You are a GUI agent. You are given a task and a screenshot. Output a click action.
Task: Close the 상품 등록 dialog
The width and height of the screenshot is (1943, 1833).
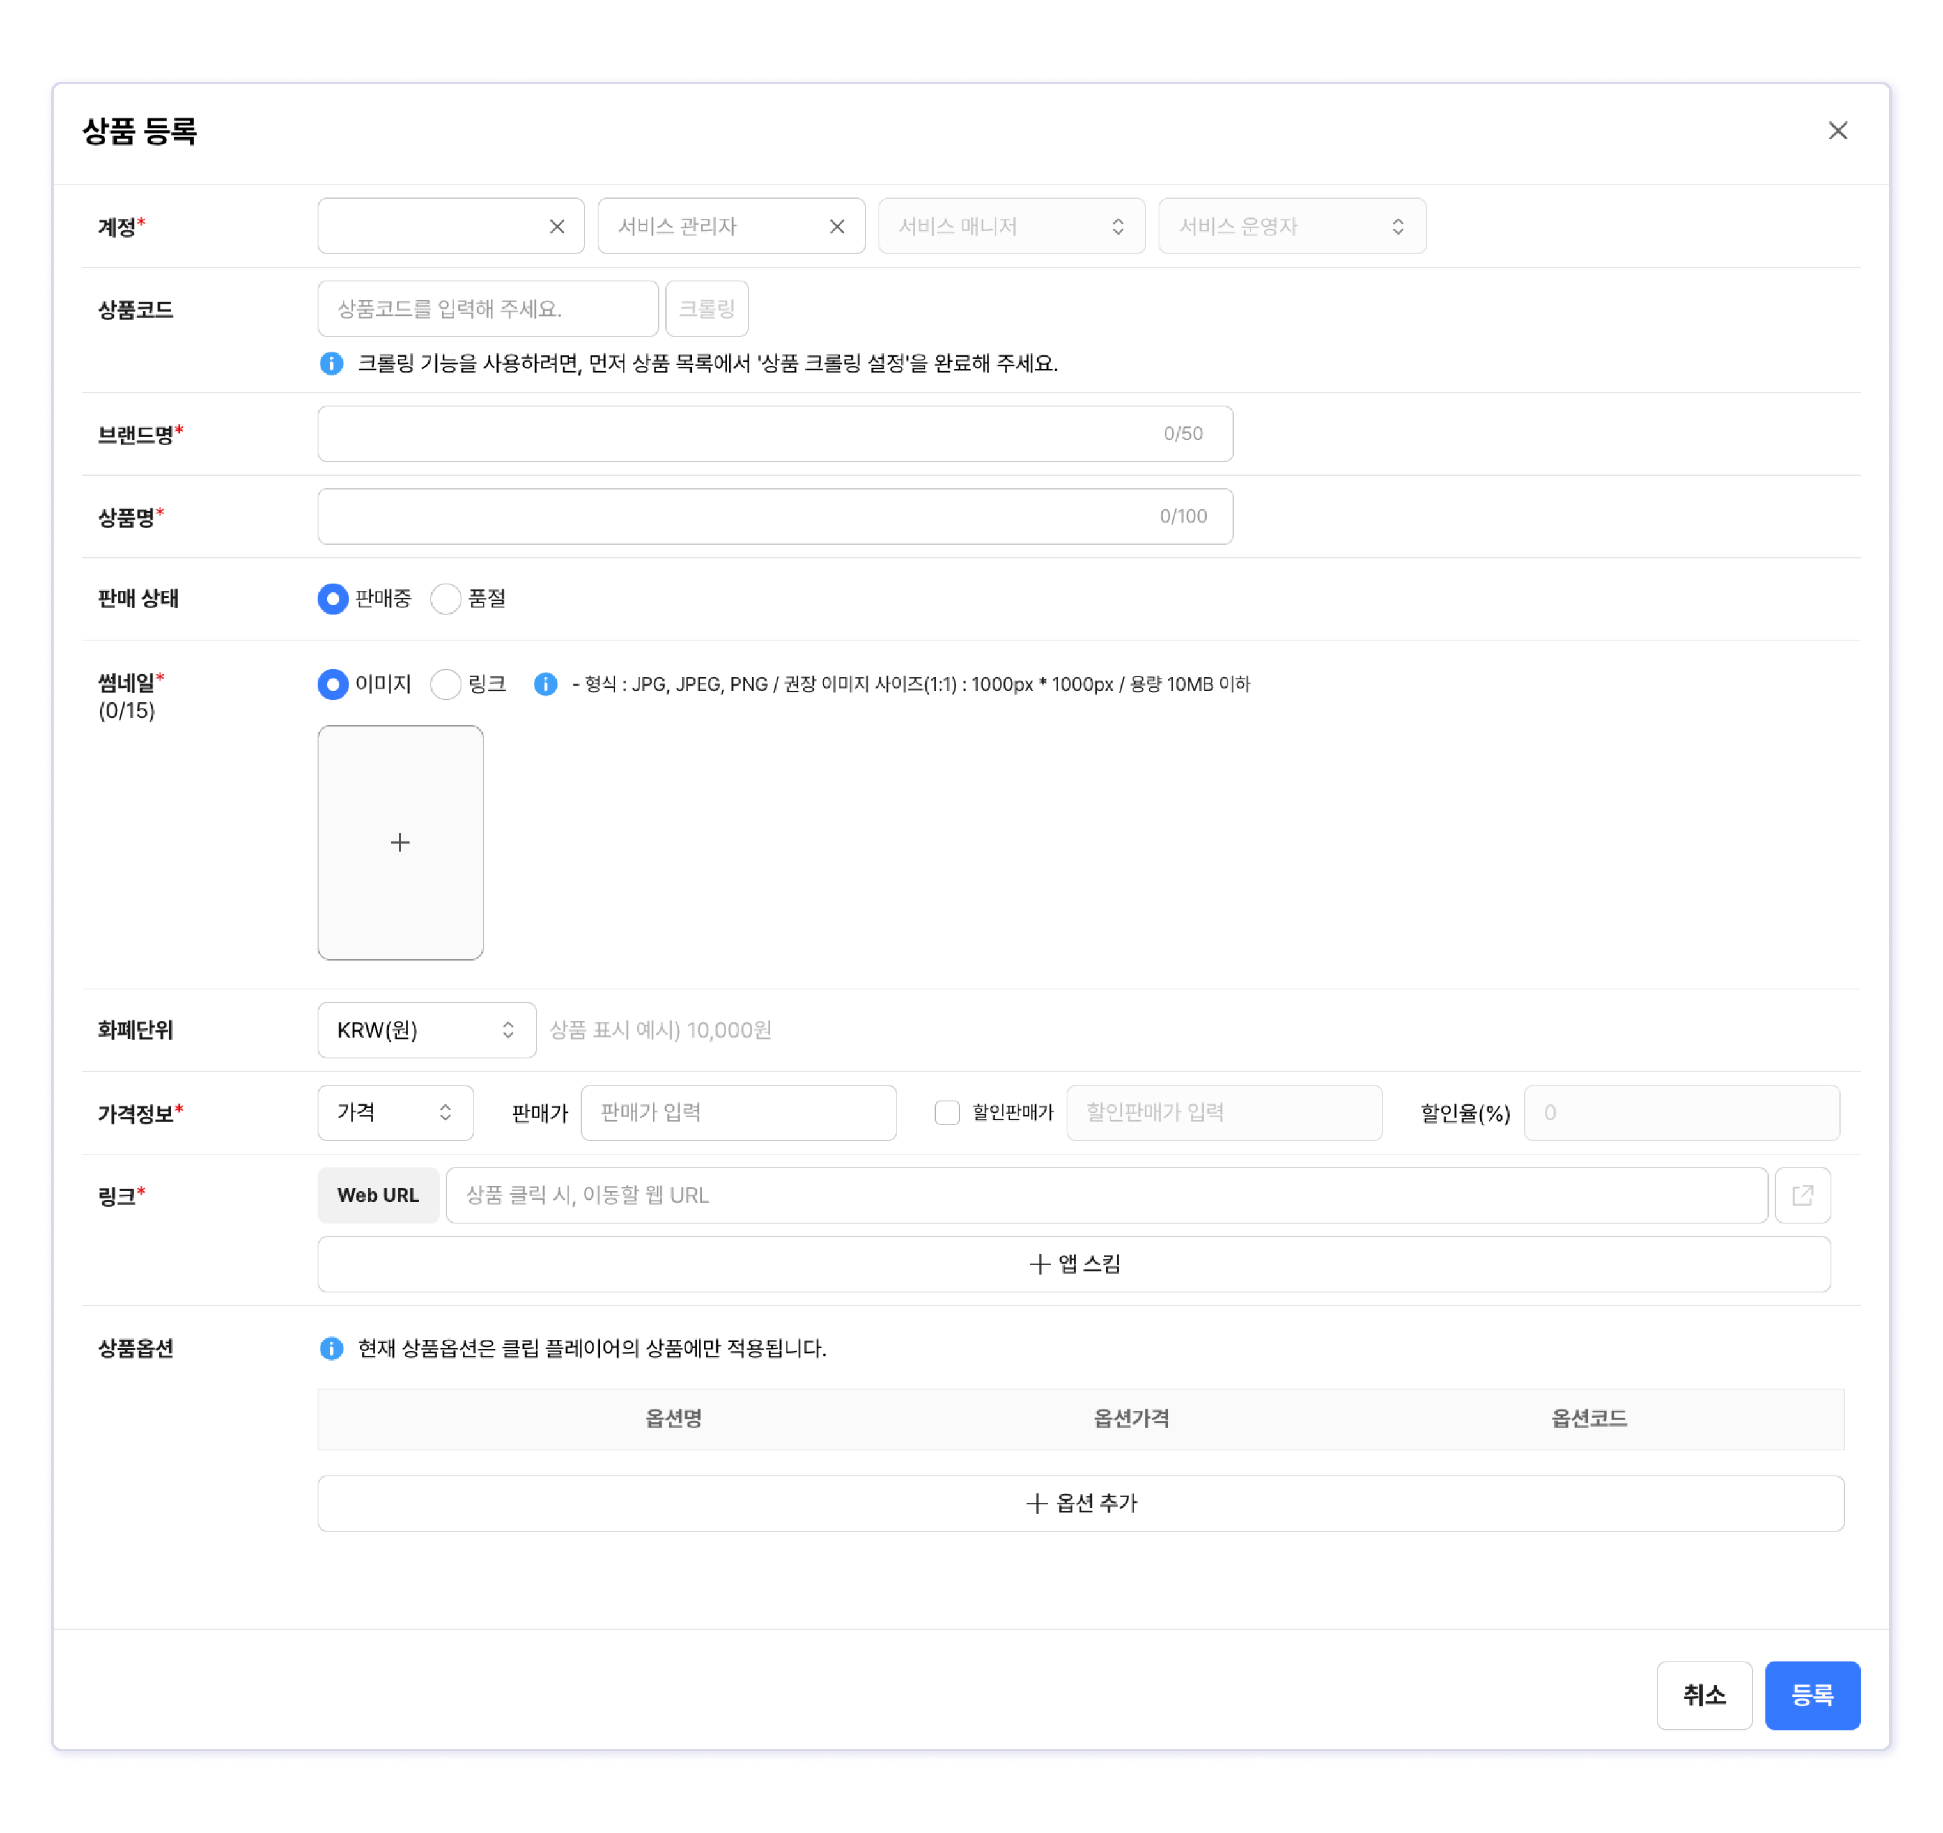pos(1838,131)
